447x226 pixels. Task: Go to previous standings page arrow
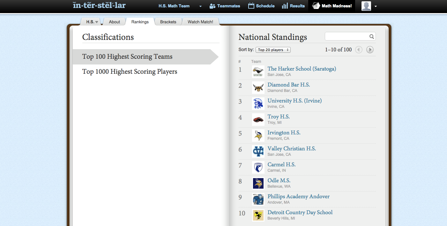point(359,50)
